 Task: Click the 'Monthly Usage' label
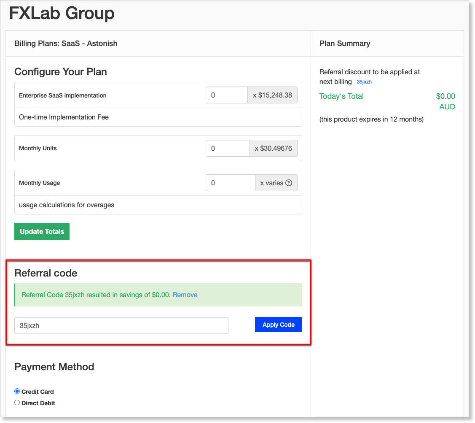pos(39,183)
